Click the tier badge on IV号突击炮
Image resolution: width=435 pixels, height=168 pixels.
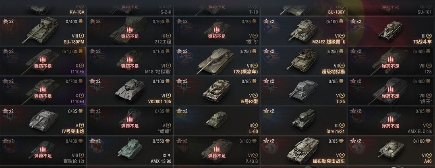click(x=81, y=125)
